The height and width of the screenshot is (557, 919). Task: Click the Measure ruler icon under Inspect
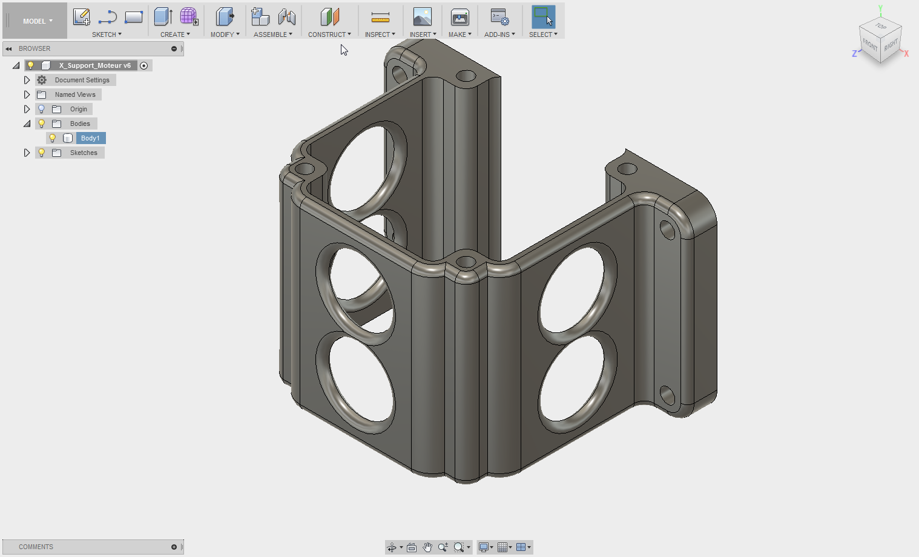pyautogui.click(x=380, y=18)
